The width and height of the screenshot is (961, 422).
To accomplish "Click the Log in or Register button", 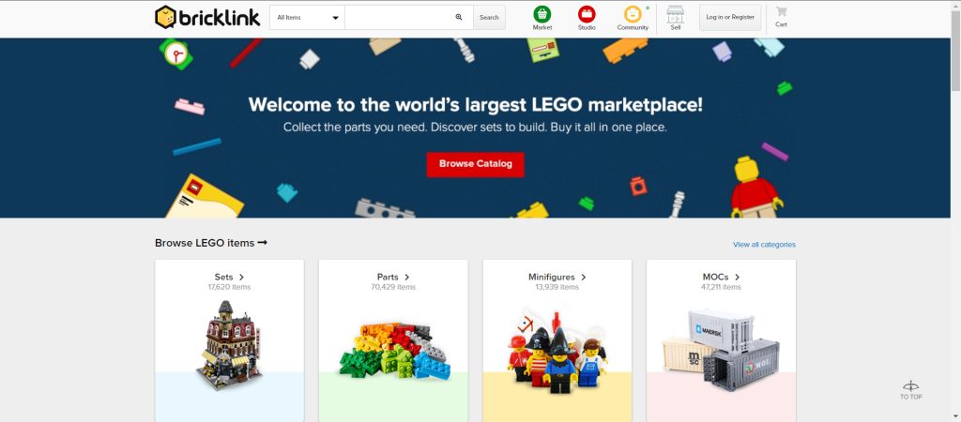I will tap(730, 17).
